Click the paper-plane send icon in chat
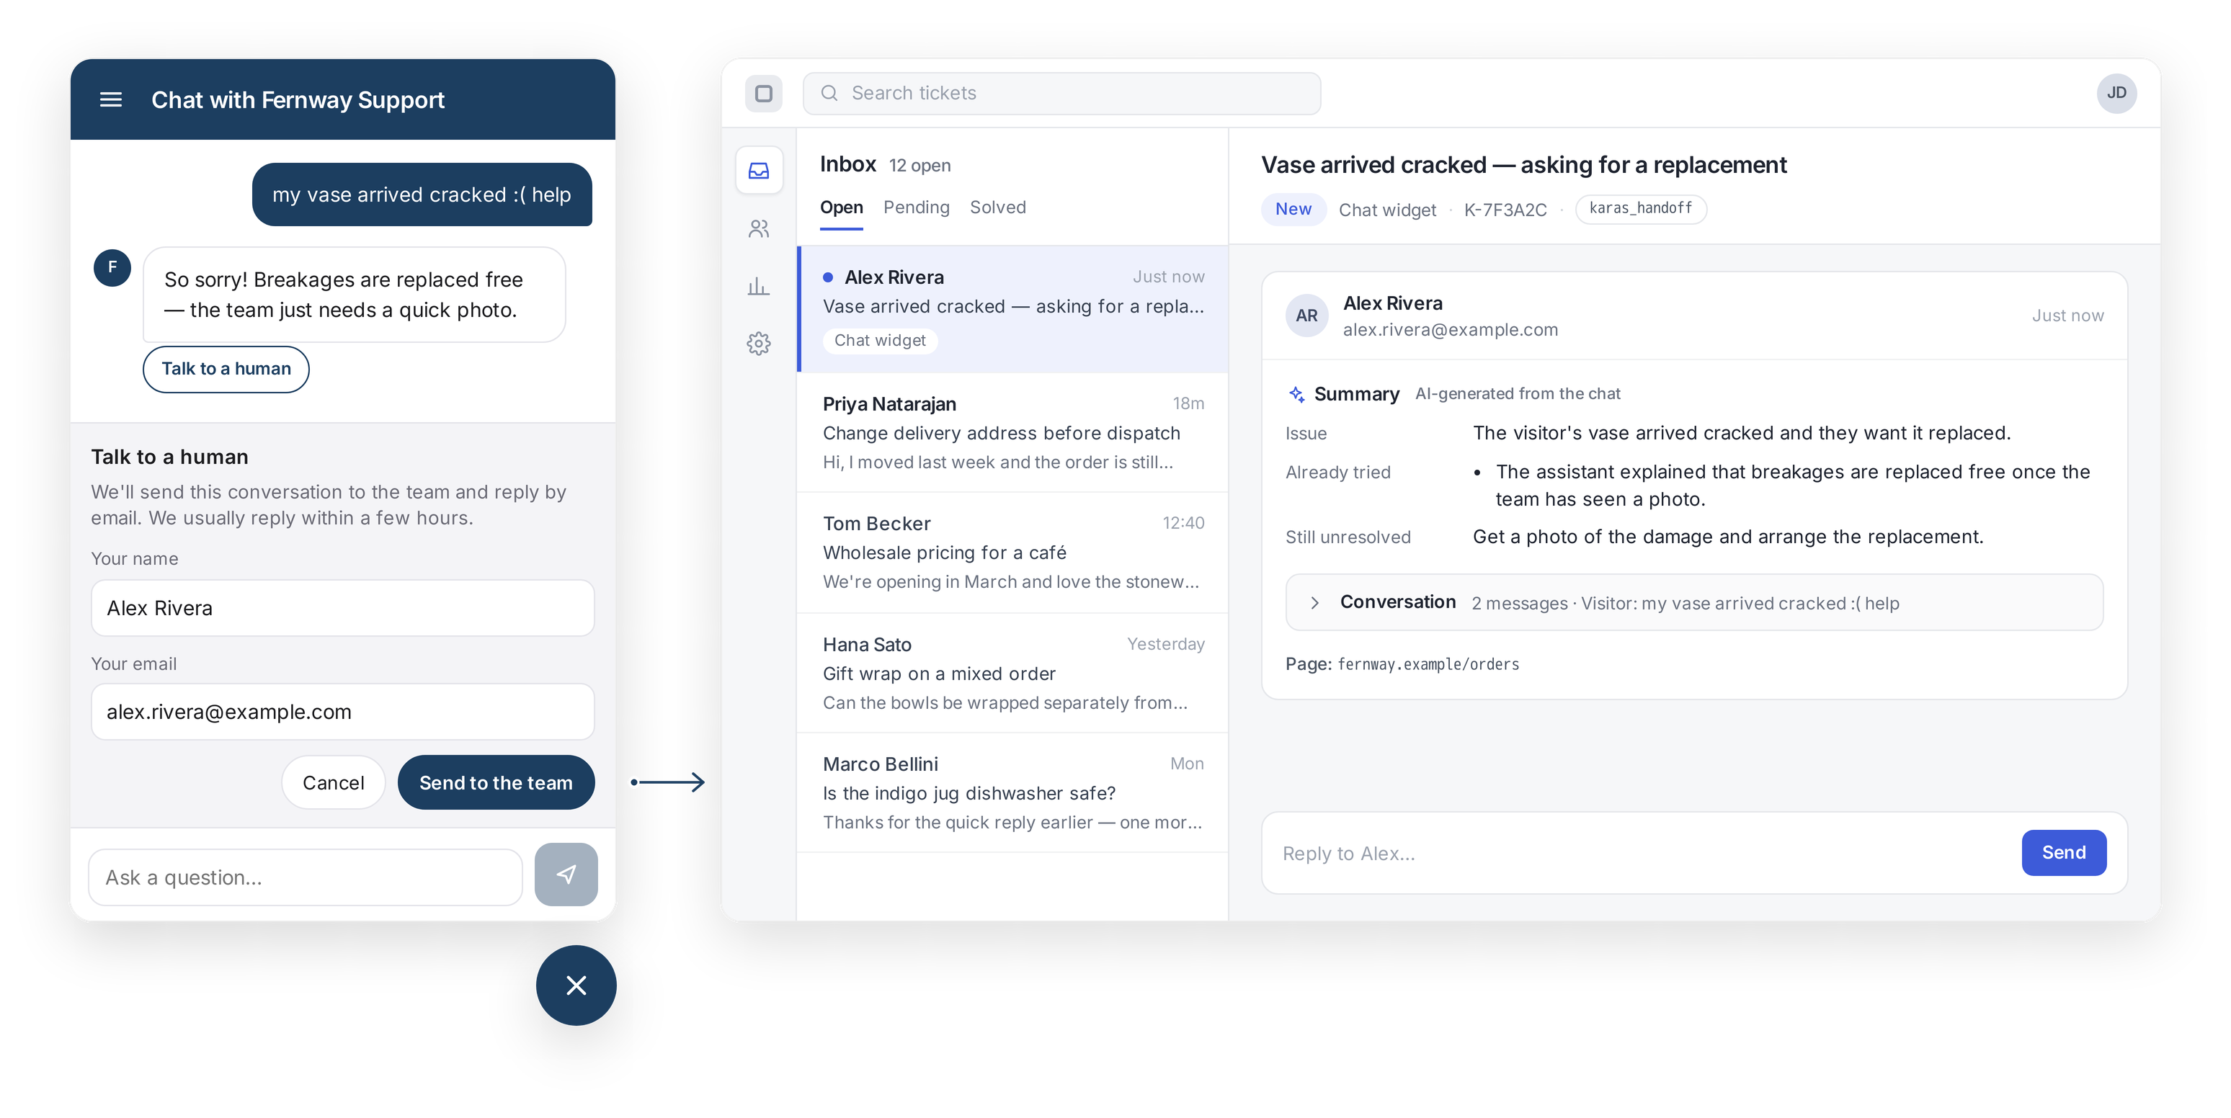The height and width of the screenshot is (1118, 2231). (566, 875)
